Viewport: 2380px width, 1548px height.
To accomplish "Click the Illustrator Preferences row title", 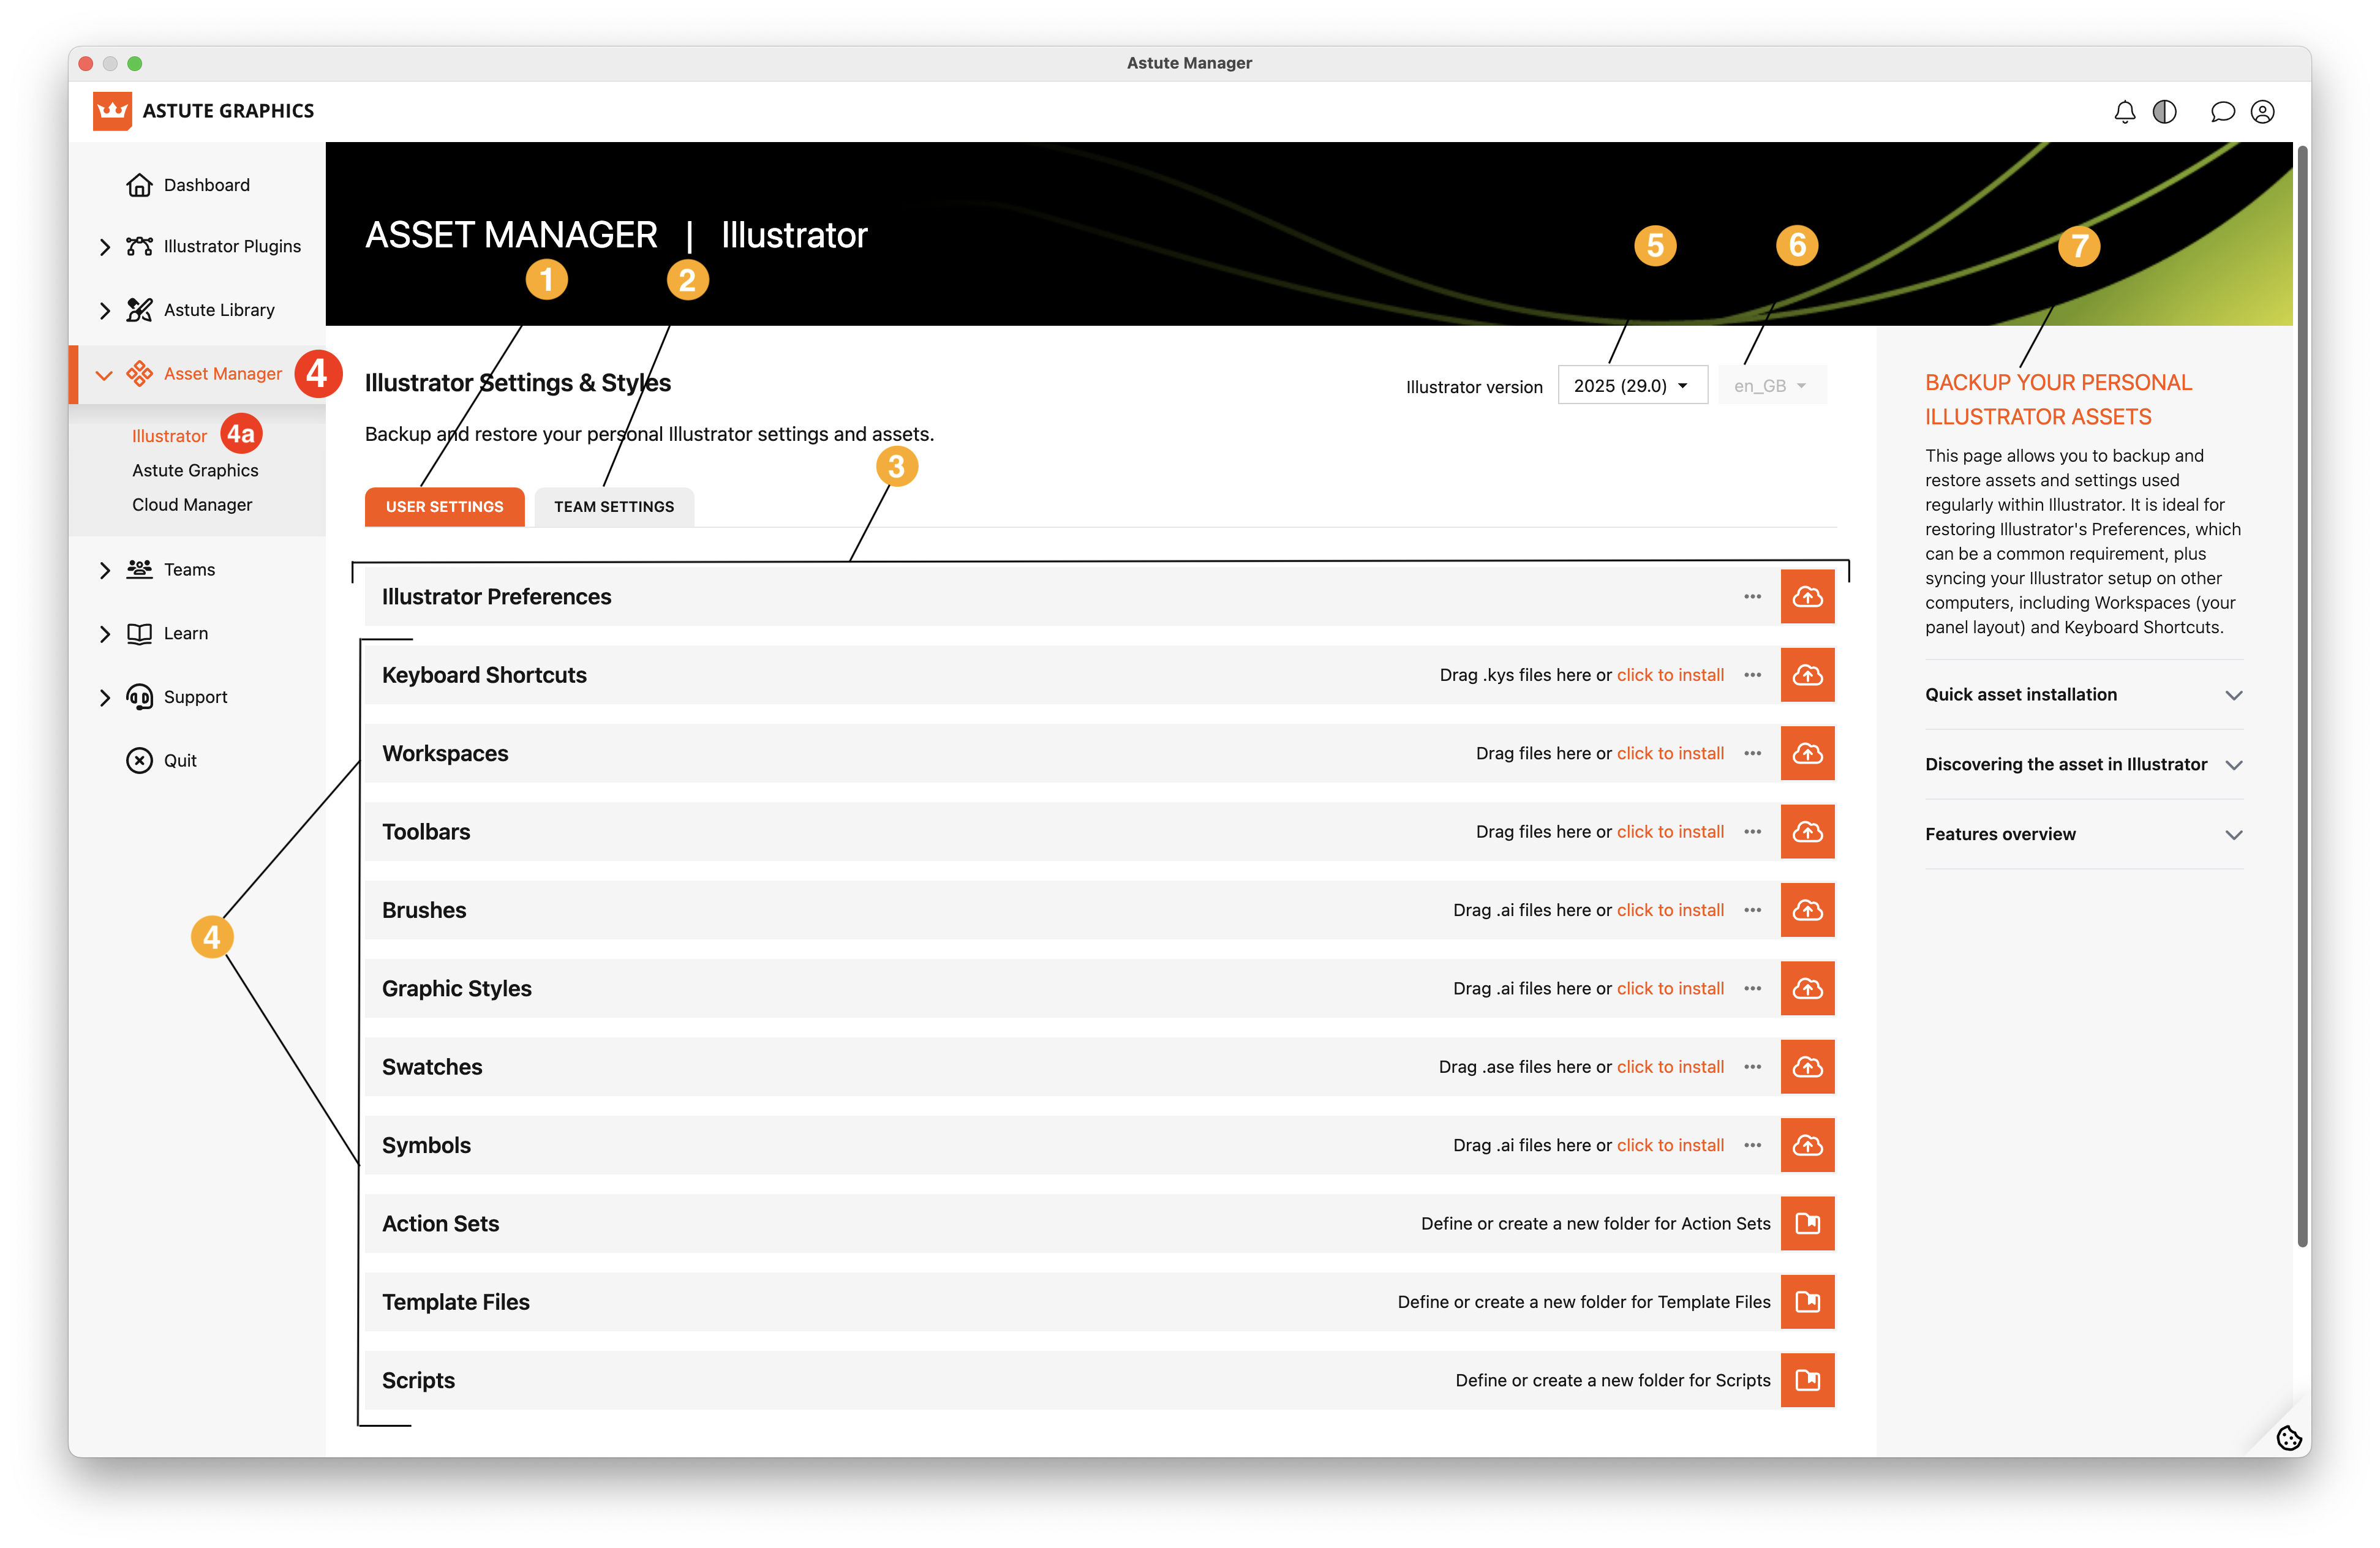I will pos(496,597).
